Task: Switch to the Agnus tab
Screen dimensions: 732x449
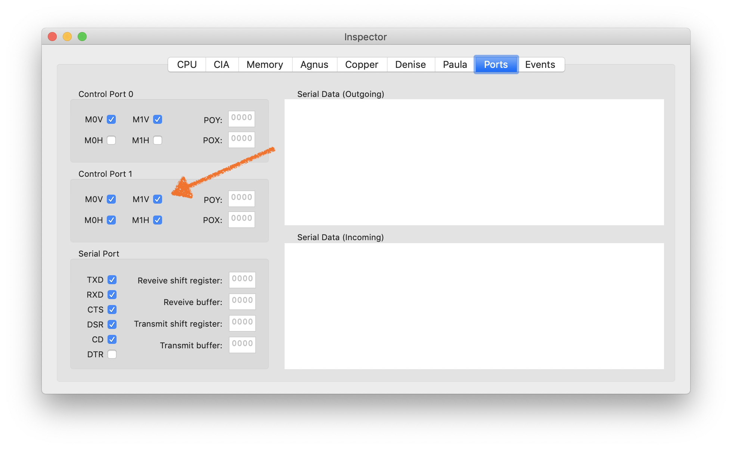Action: [314, 65]
